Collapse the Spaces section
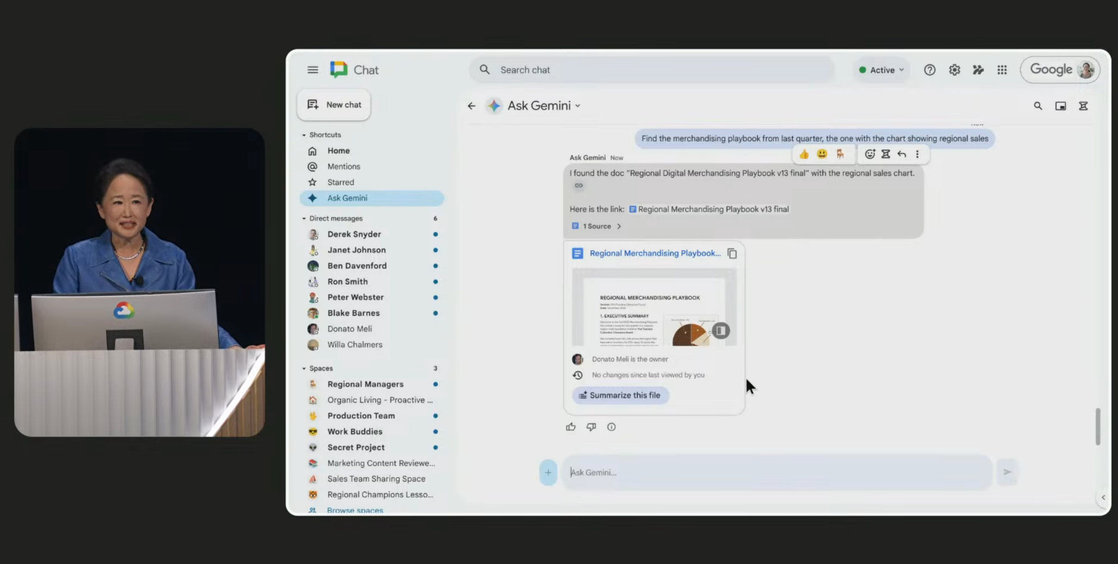 (304, 369)
